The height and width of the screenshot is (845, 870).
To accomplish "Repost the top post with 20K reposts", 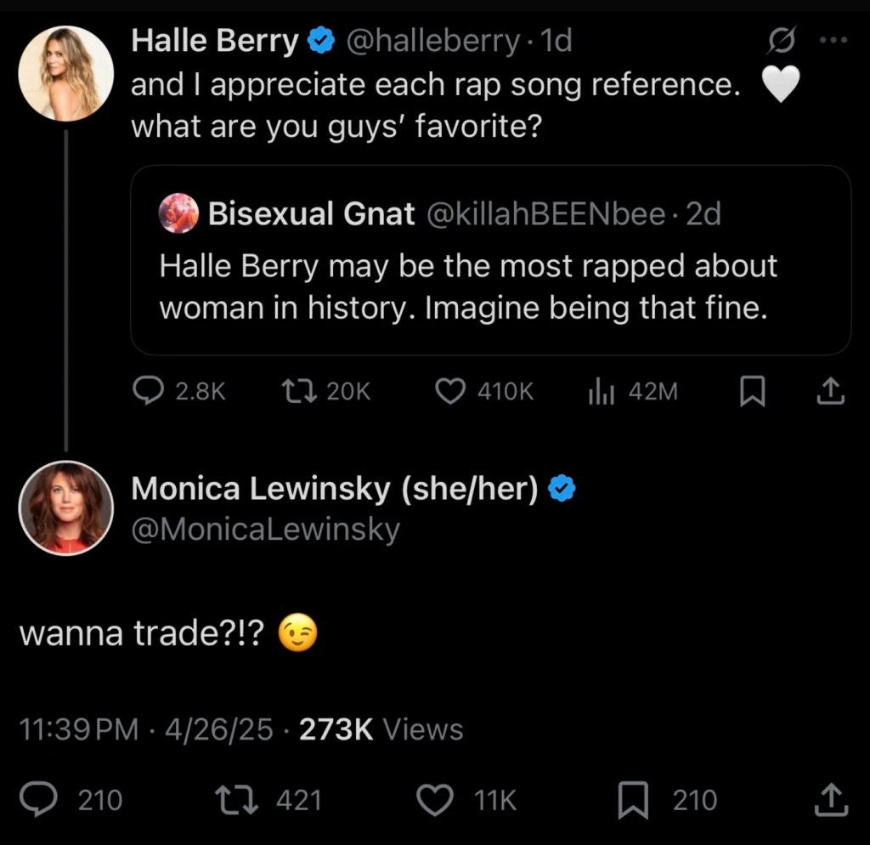I will (299, 391).
